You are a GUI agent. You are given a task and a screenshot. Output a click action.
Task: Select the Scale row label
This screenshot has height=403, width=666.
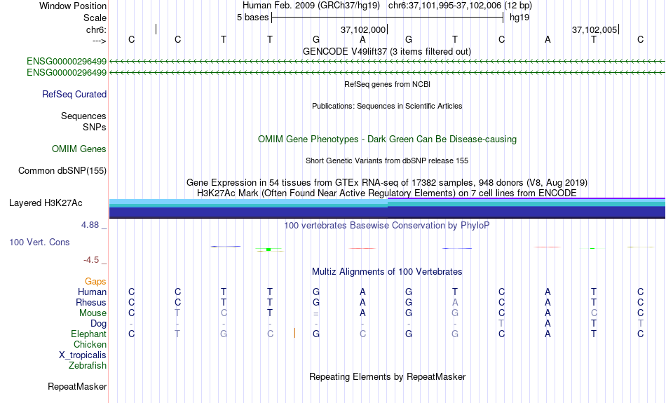95,18
